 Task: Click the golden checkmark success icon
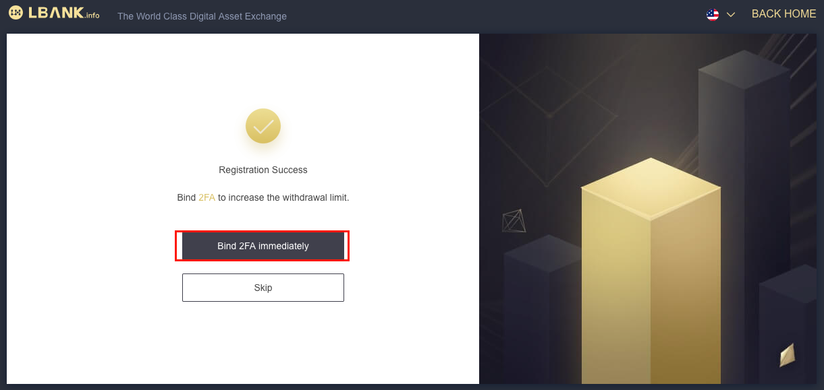(x=263, y=126)
